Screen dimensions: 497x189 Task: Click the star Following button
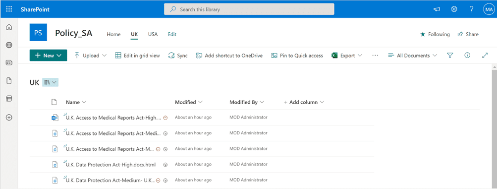point(435,34)
